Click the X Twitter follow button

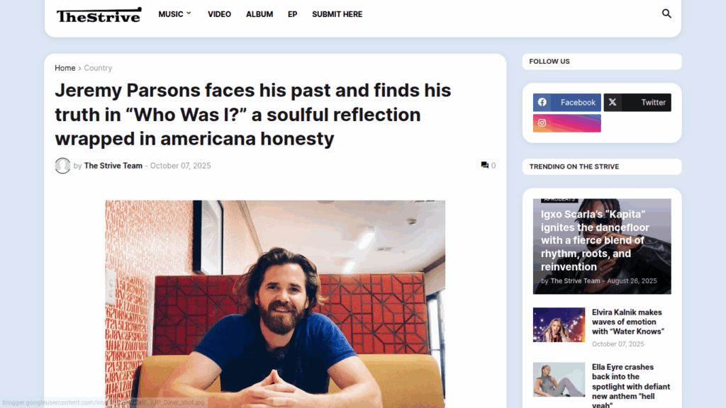click(x=637, y=103)
